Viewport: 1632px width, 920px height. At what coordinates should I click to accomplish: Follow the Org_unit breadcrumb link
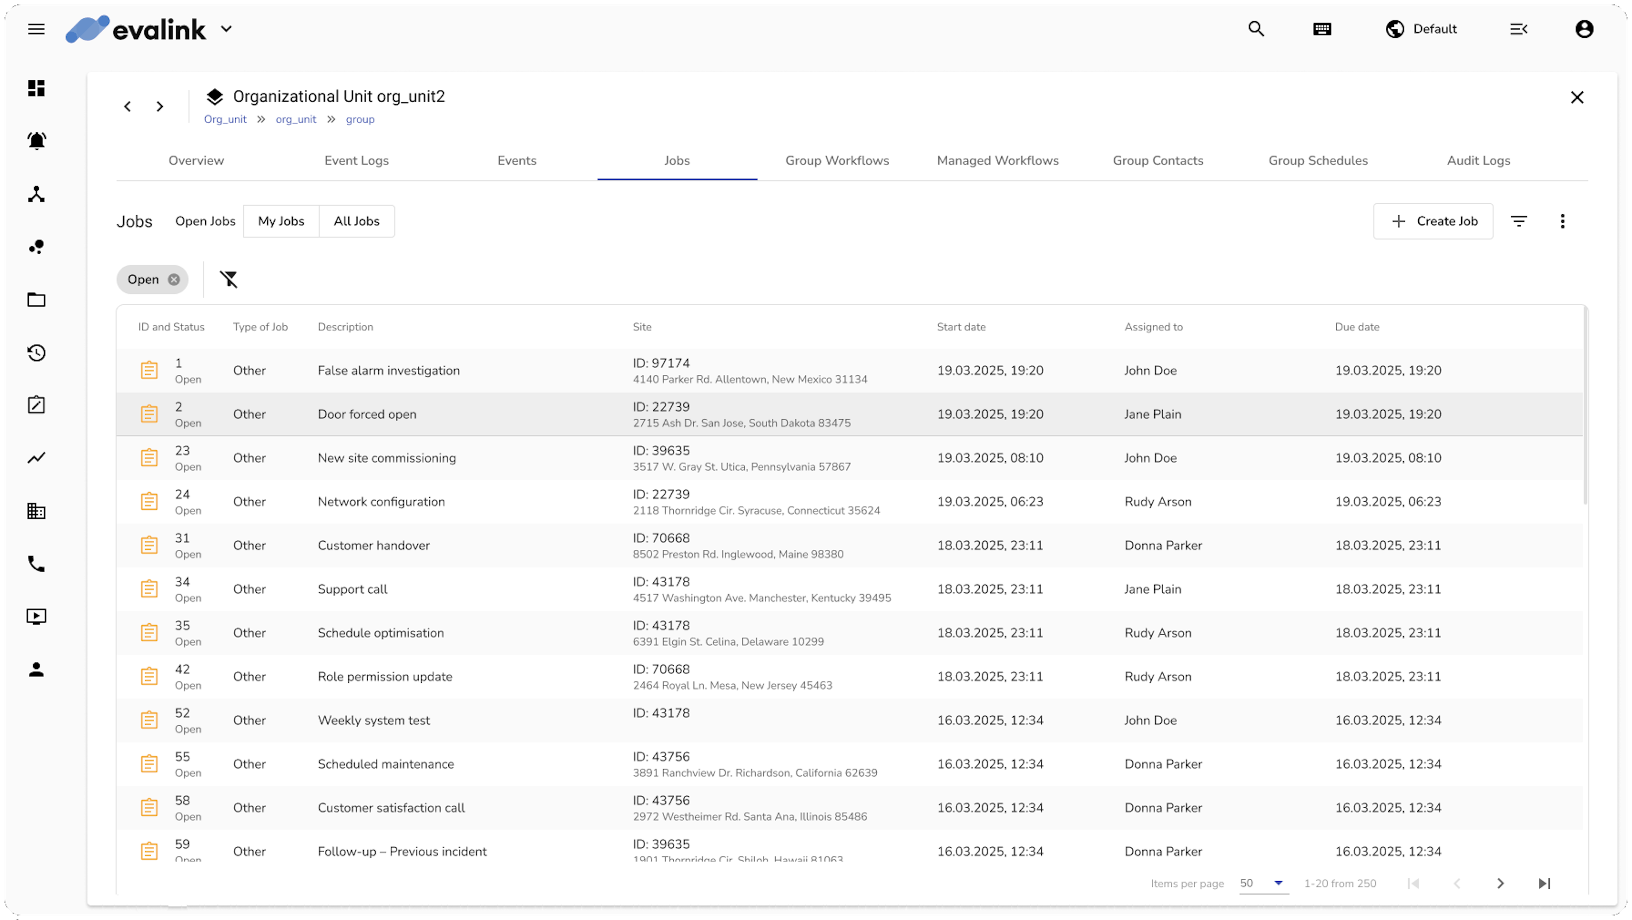coord(225,119)
